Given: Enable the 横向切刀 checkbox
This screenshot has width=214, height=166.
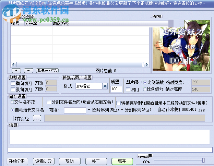Looking at the screenshot, I should click(x=13, y=83).
